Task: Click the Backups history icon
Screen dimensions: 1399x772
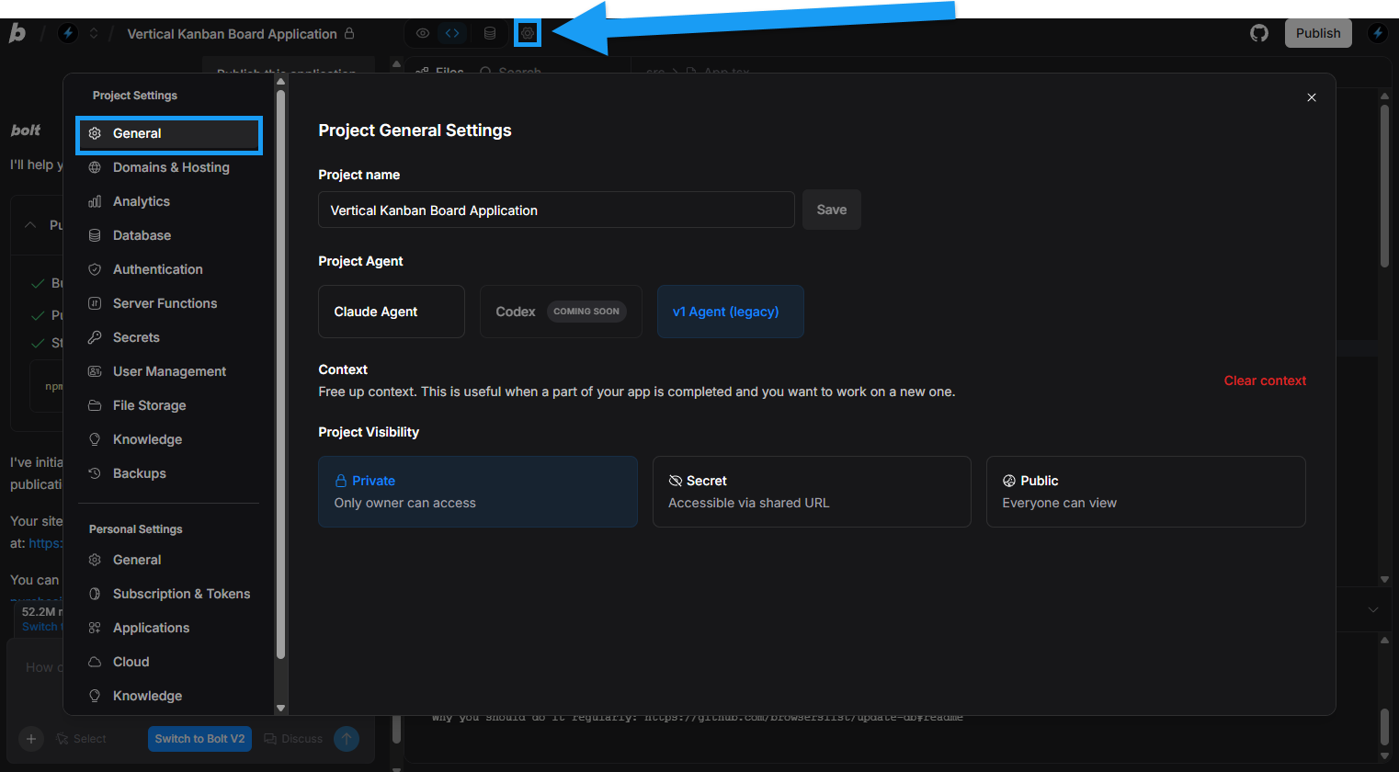Action: click(95, 473)
